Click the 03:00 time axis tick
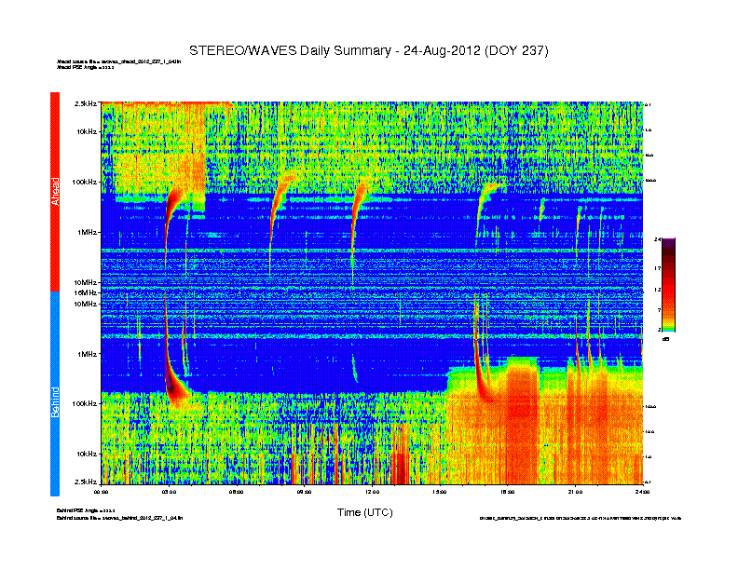 click(x=170, y=490)
